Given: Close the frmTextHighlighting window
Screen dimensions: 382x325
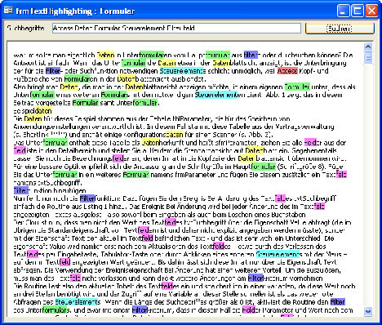Looking at the screenshot, I should pyautogui.click(x=371, y=11).
